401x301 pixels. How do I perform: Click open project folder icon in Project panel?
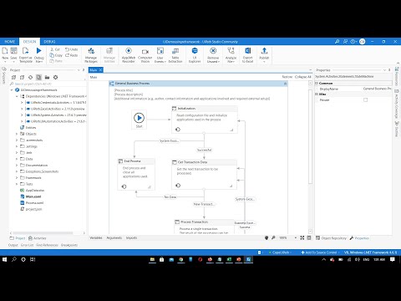tap(47, 77)
